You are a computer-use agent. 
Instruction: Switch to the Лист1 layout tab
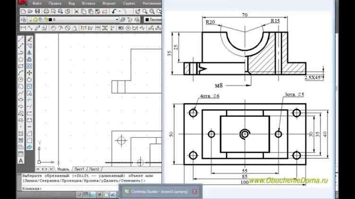(x=79, y=169)
